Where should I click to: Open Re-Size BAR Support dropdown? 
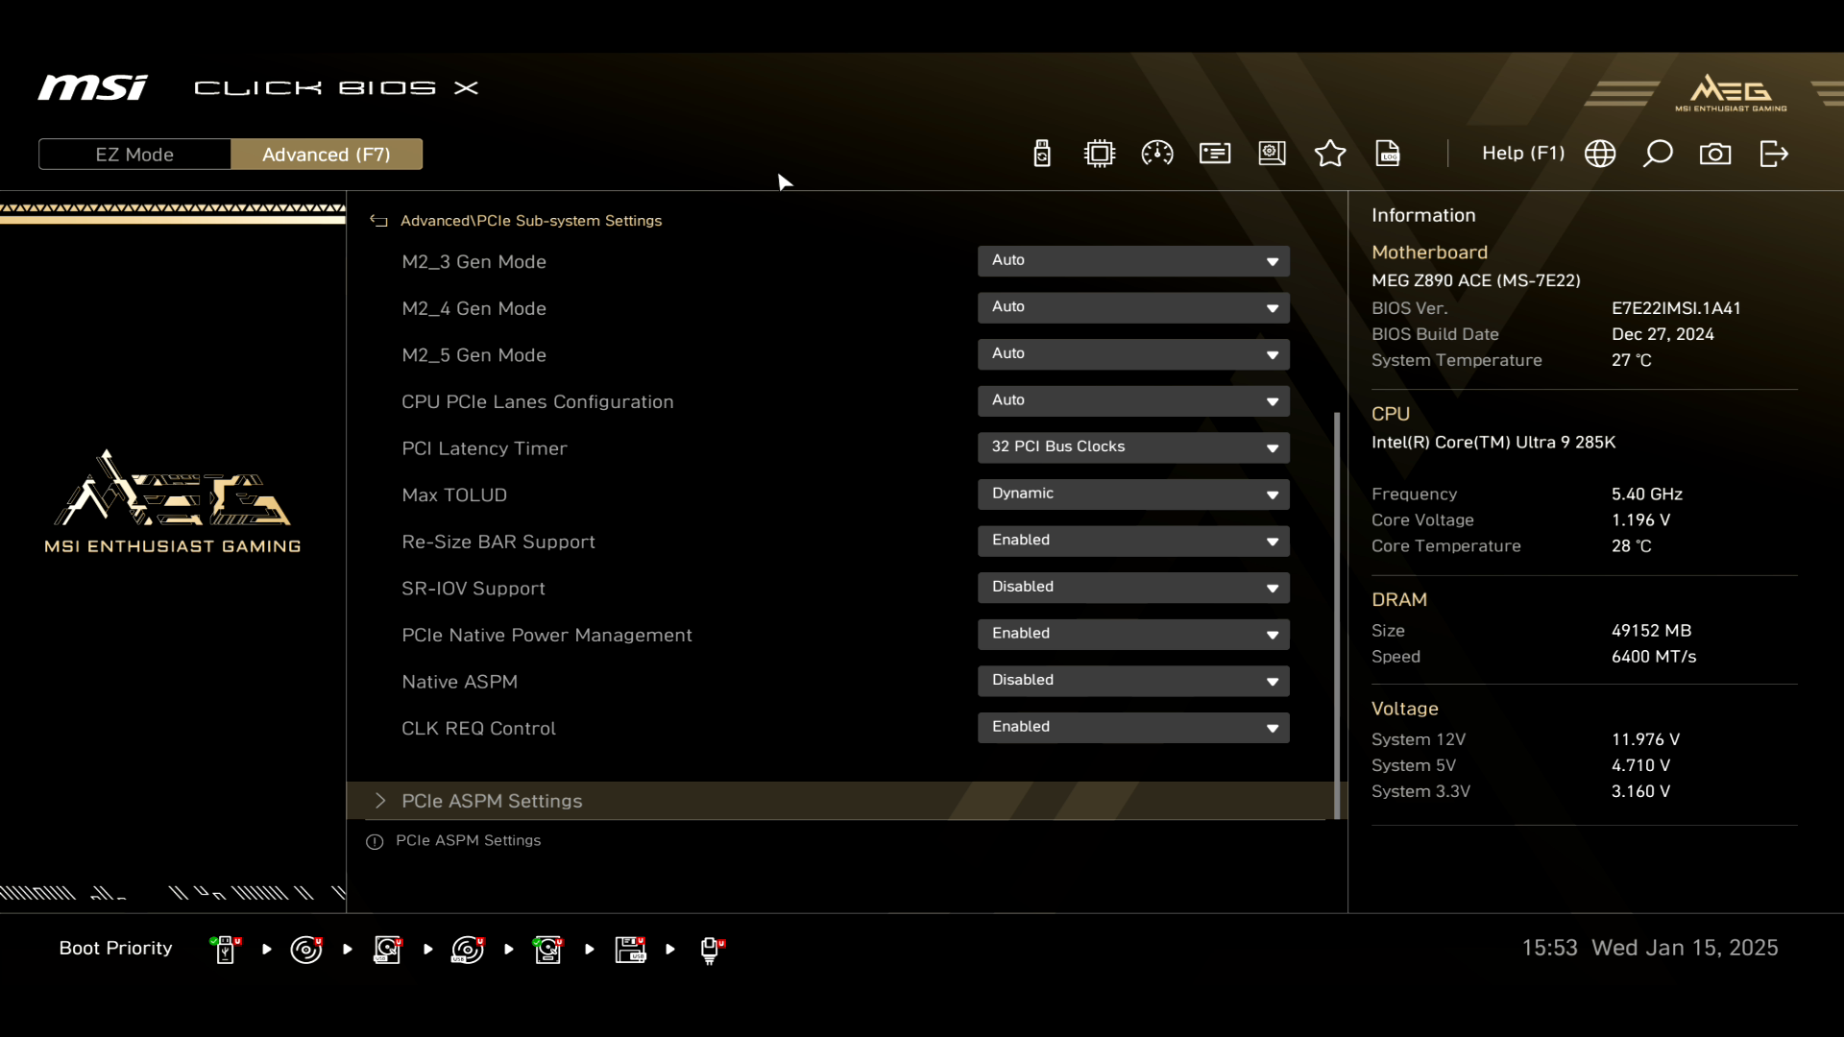pyautogui.click(x=1133, y=542)
